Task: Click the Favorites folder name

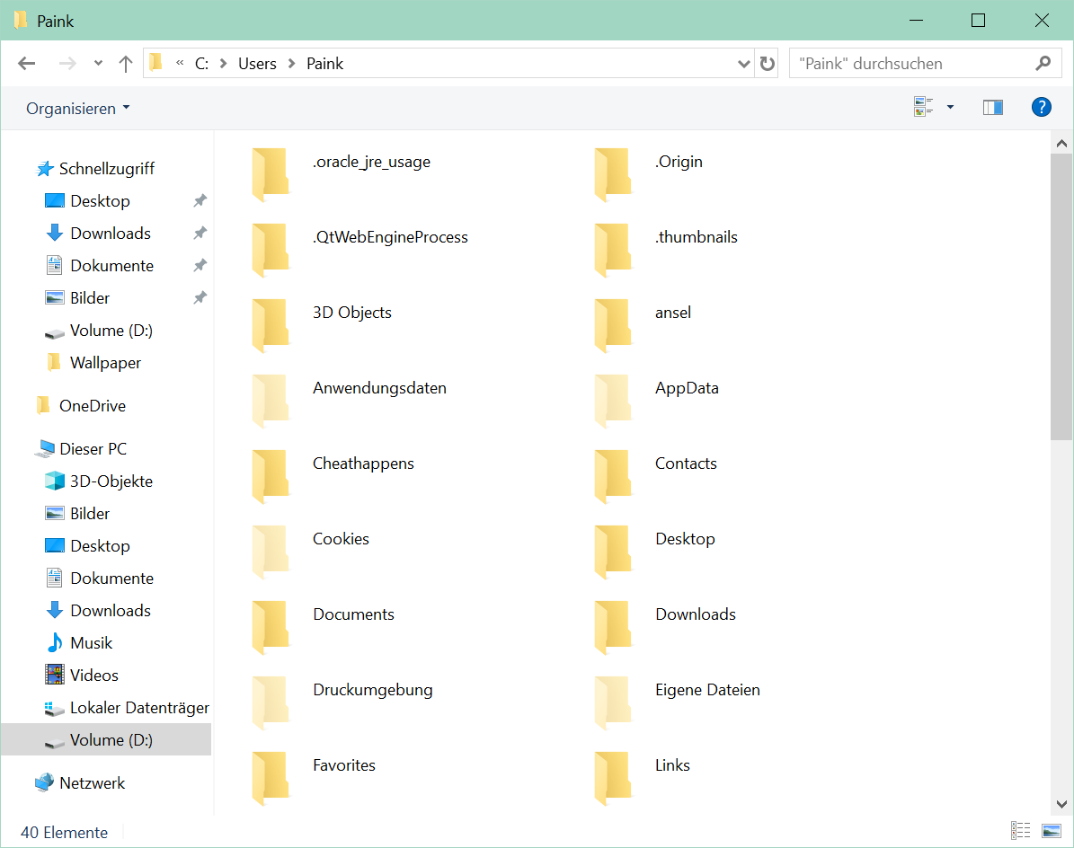Action: tap(344, 765)
